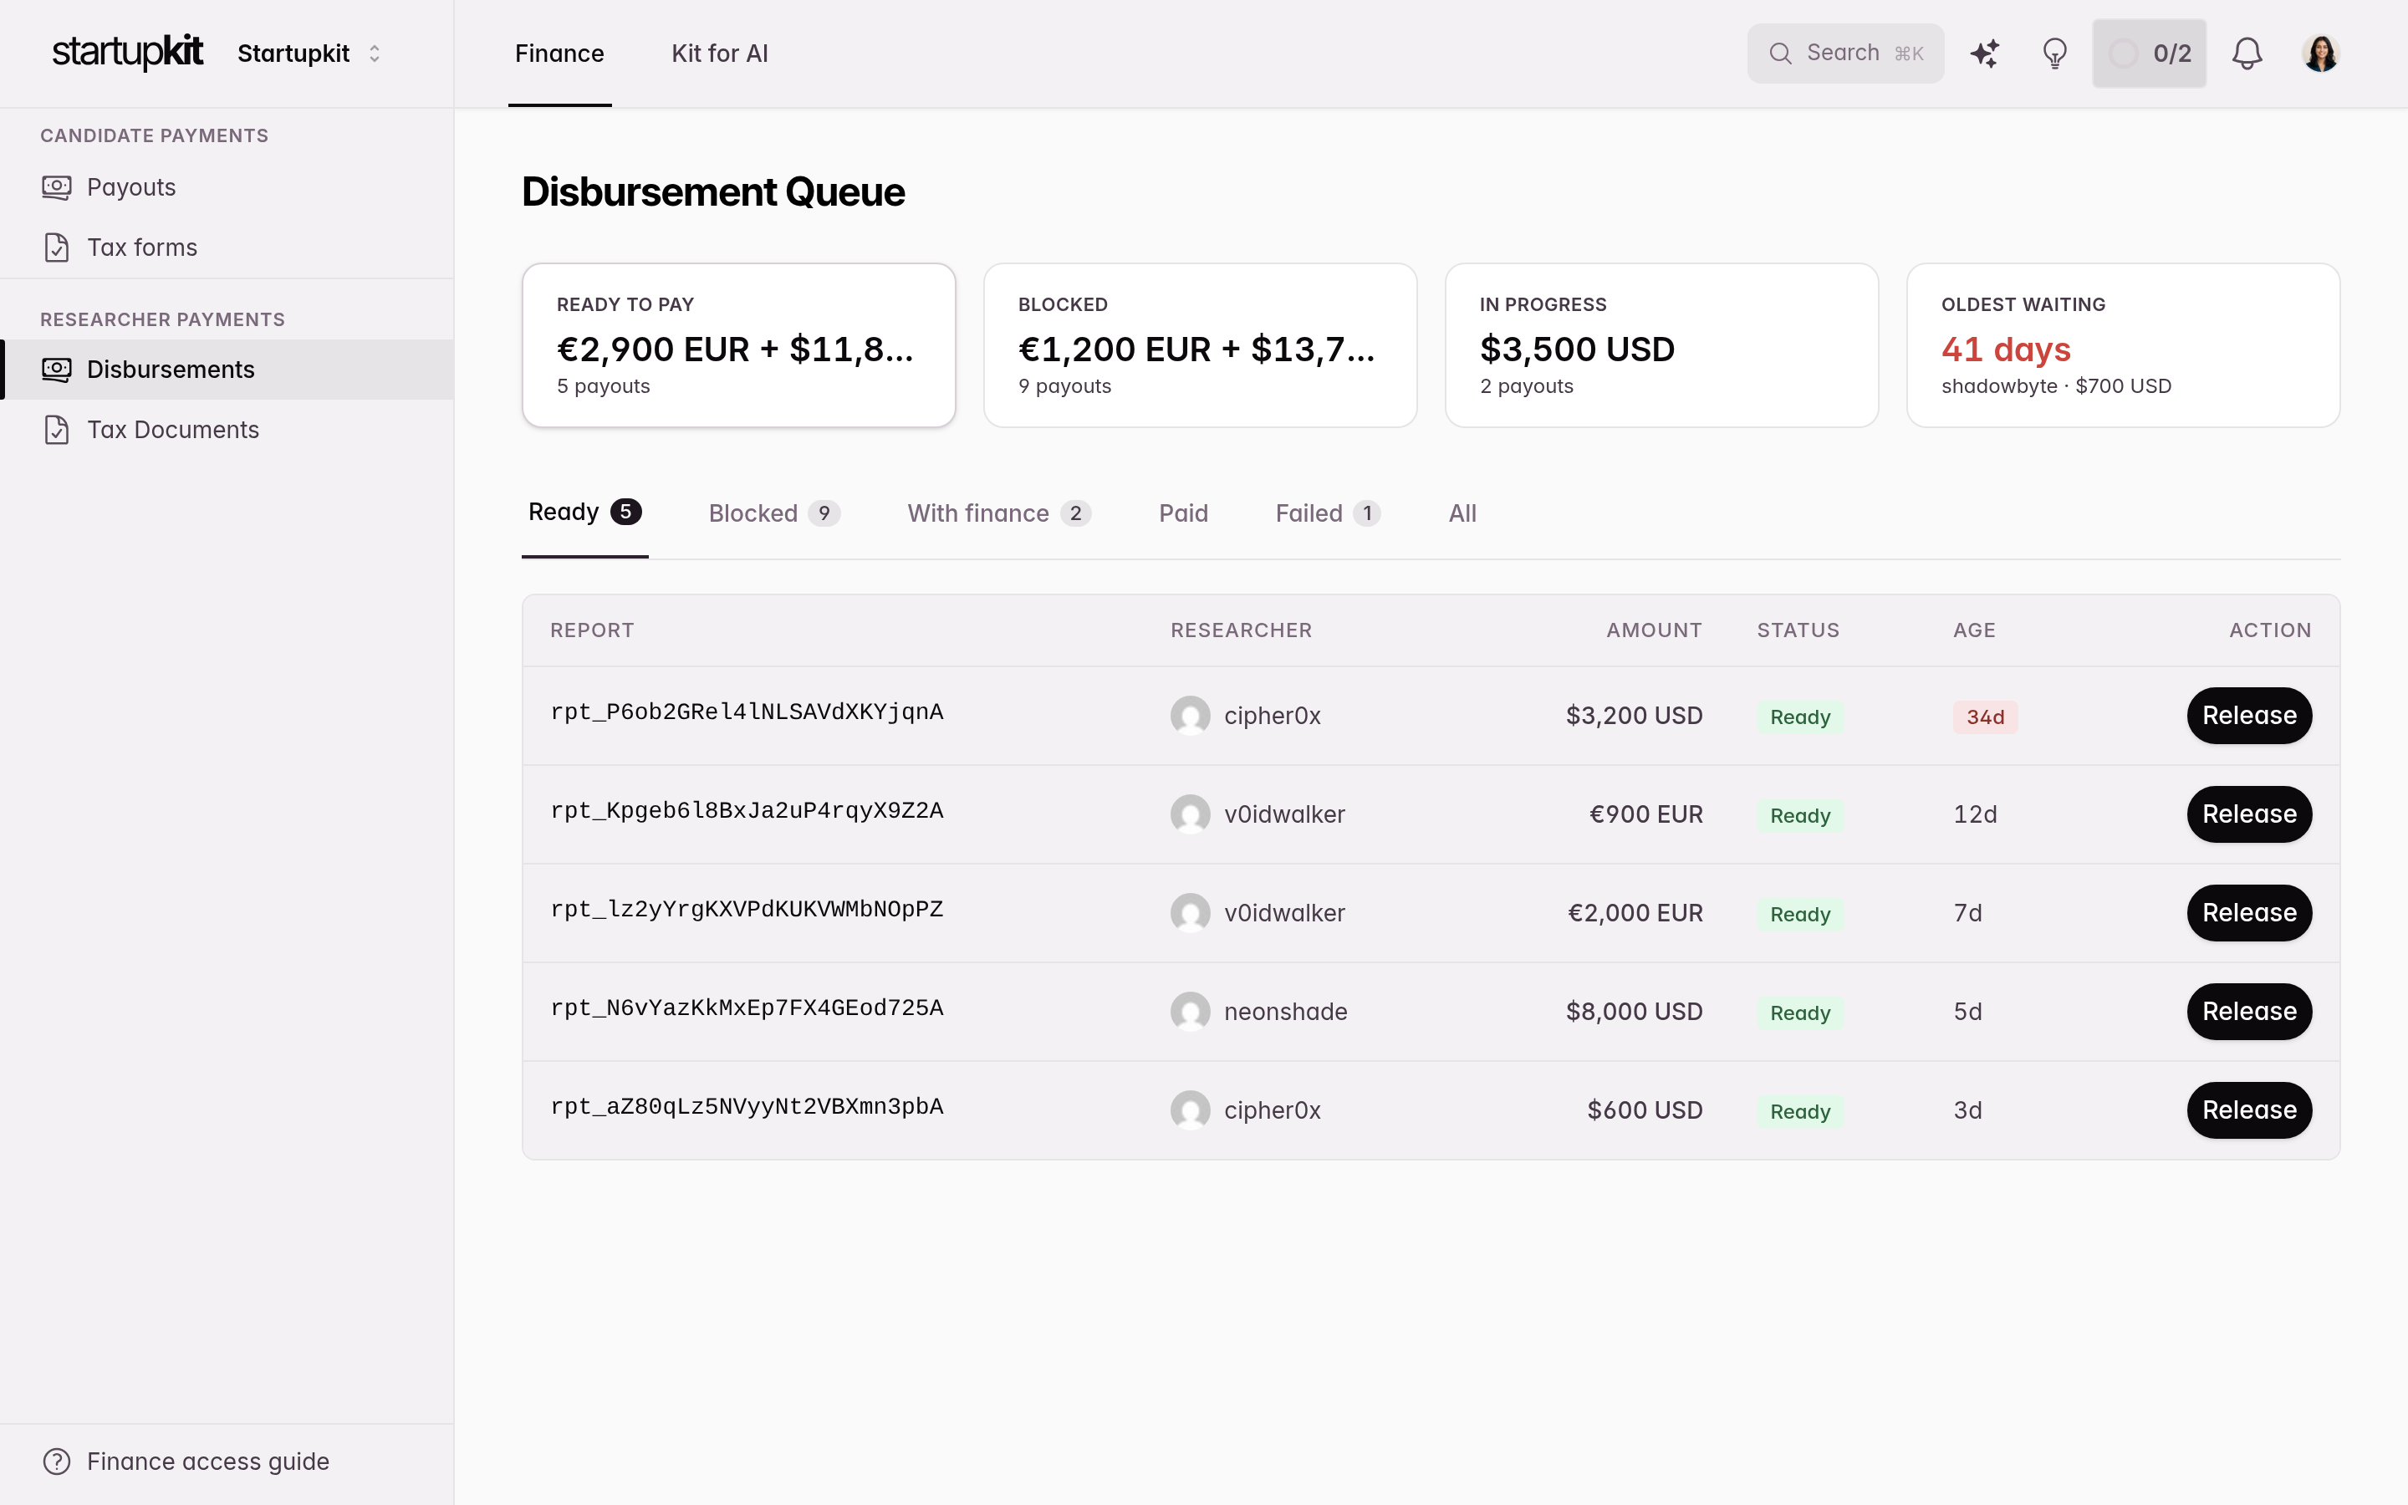Open report rpt_P6ob2GRel4lNLSAVdXKYjqnA
The image size is (2408, 1505).
[x=747, y=712]
